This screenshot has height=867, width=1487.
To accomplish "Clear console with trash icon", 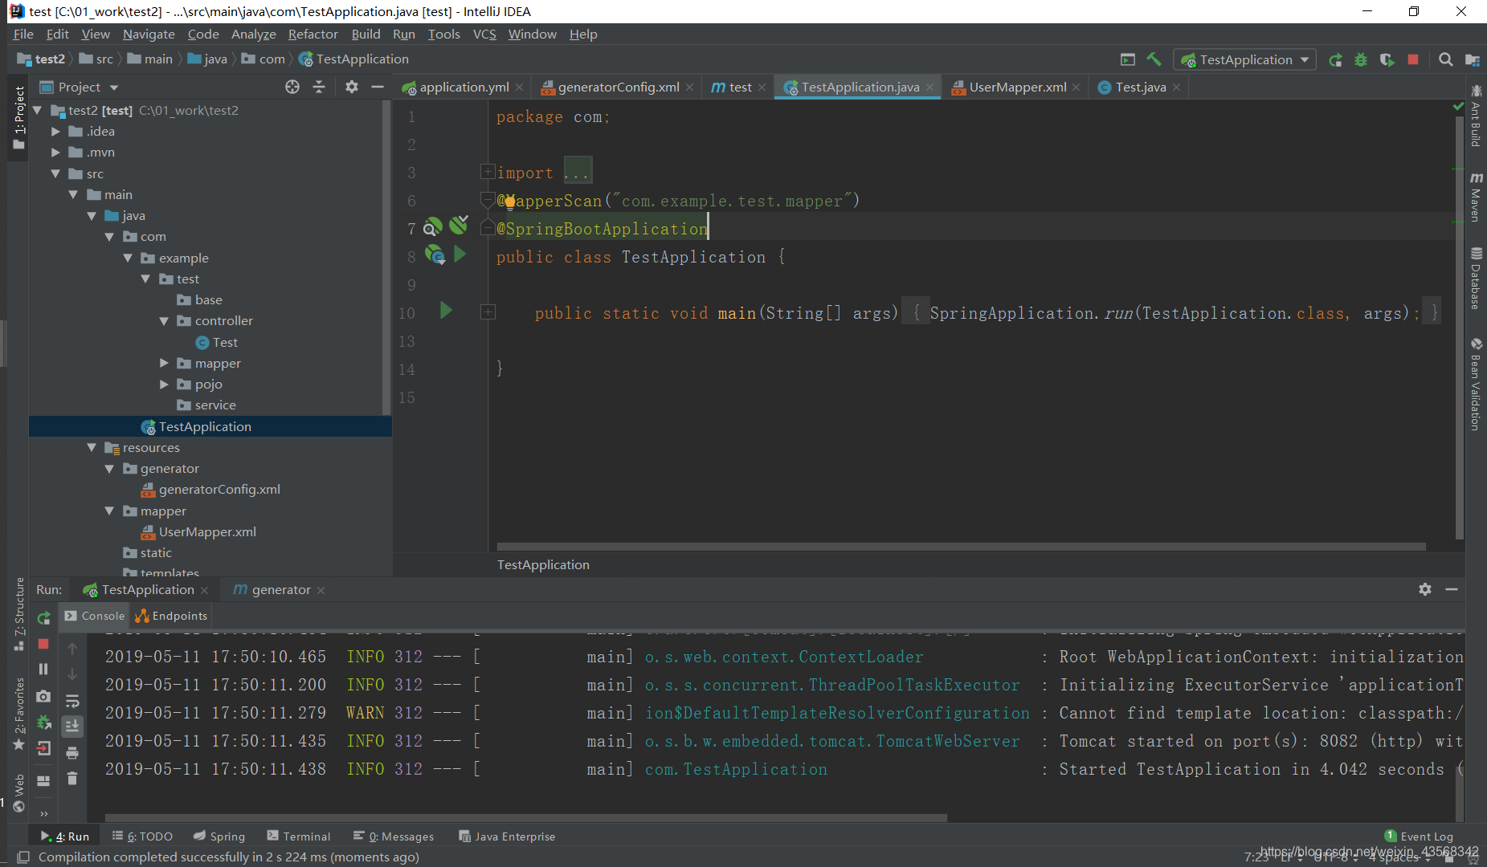I will [72, 779].
